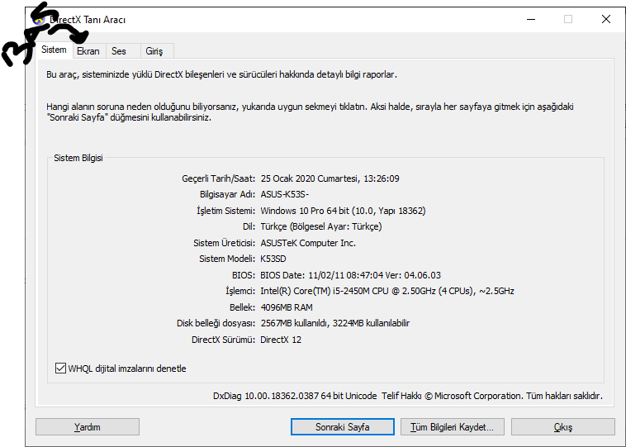This screenshot has width=626, height=447.
Task: Click the Sistem Modeli label
Action: (227, 259)
